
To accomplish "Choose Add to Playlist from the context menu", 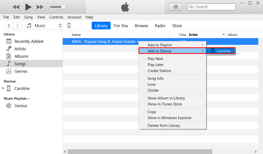I will pyautogui.click(x=160, y=45).
